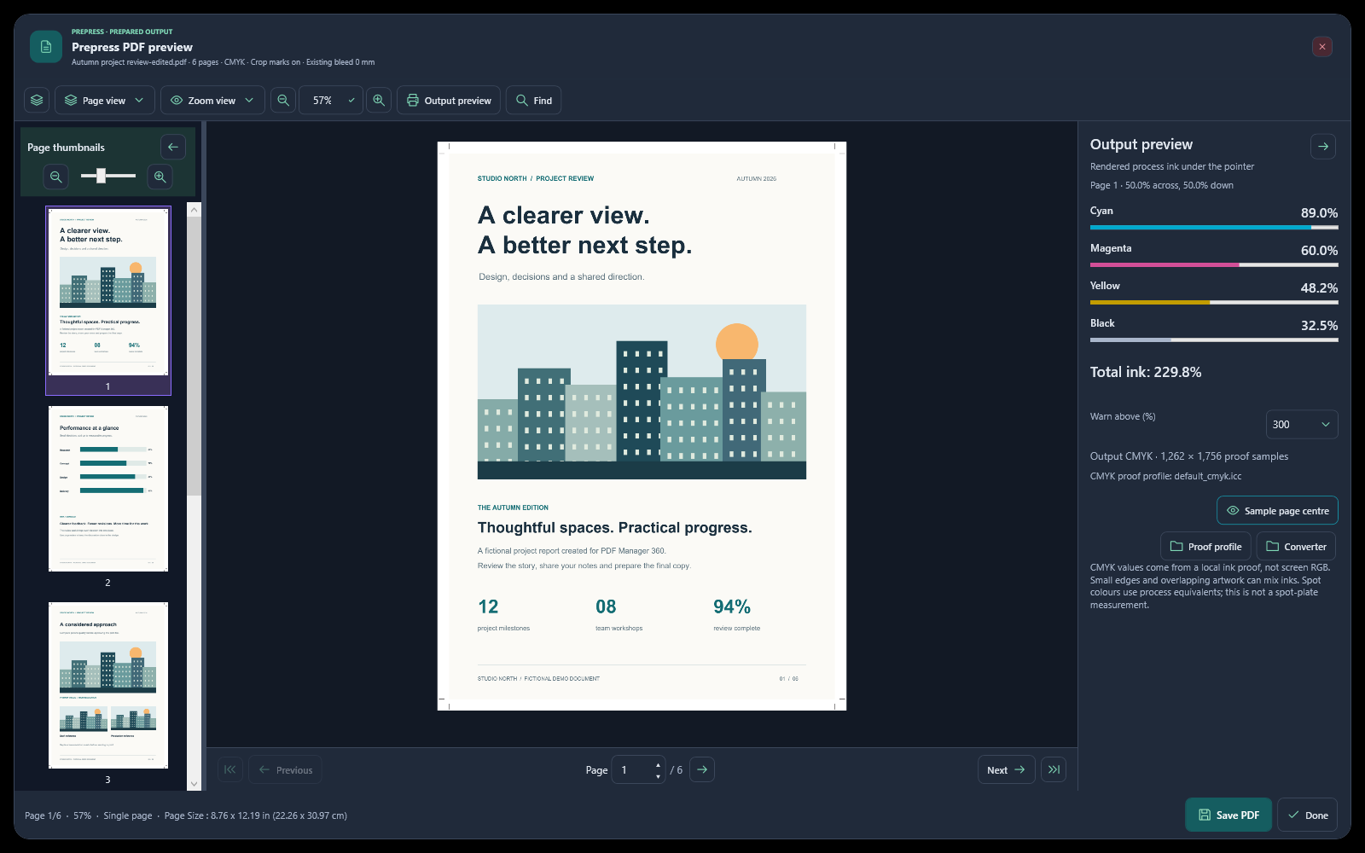Jump to the last page icon
Image resolution: width=1365 pixels, height=853 pixels.
pyautogui.click(x=1054, y=769)
